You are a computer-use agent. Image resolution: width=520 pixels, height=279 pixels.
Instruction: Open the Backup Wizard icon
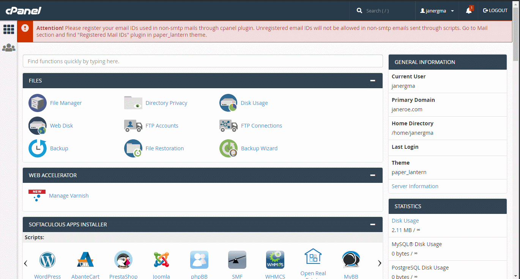[228, 148]
